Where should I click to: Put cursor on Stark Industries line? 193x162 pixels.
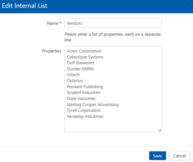(81, 99)
